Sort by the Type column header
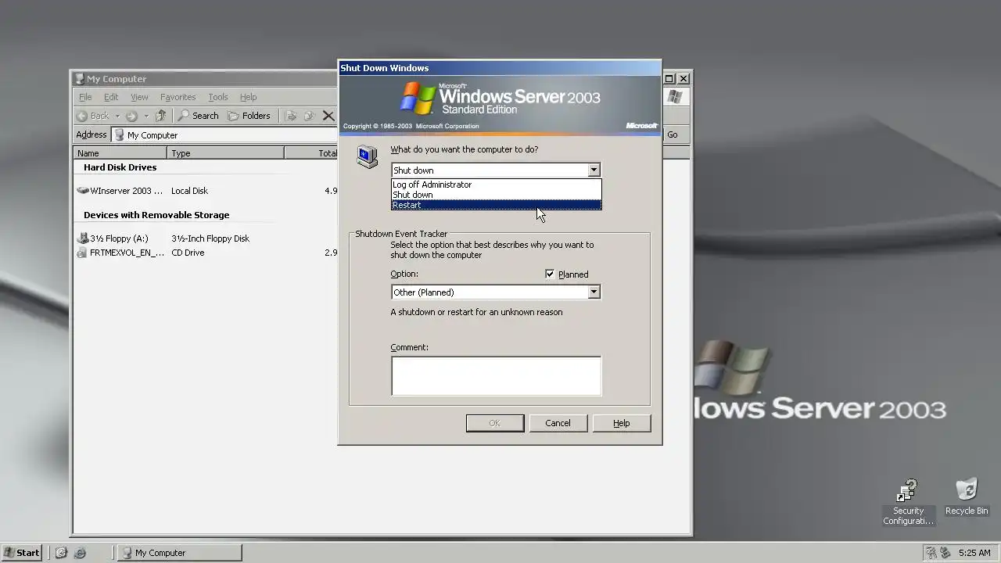The image size is (1001, 563). point(225,153)
